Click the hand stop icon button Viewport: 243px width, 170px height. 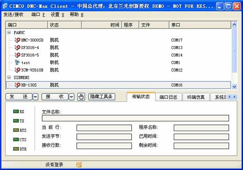pos(81,97)
